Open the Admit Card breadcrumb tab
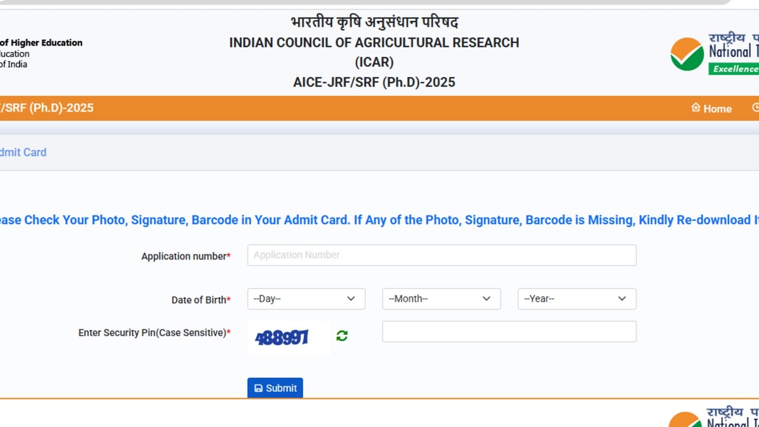 [23, 152]
